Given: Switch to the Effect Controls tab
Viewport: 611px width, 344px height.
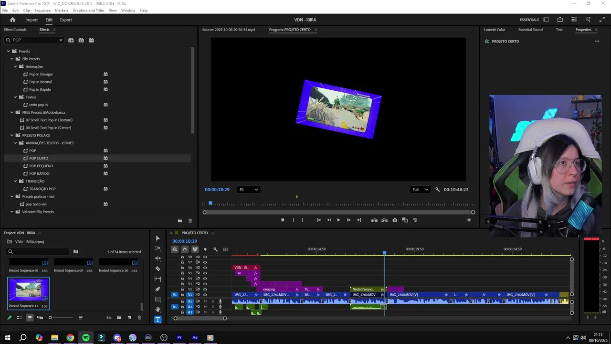Looking at the screenshot, I should point(15,30).
